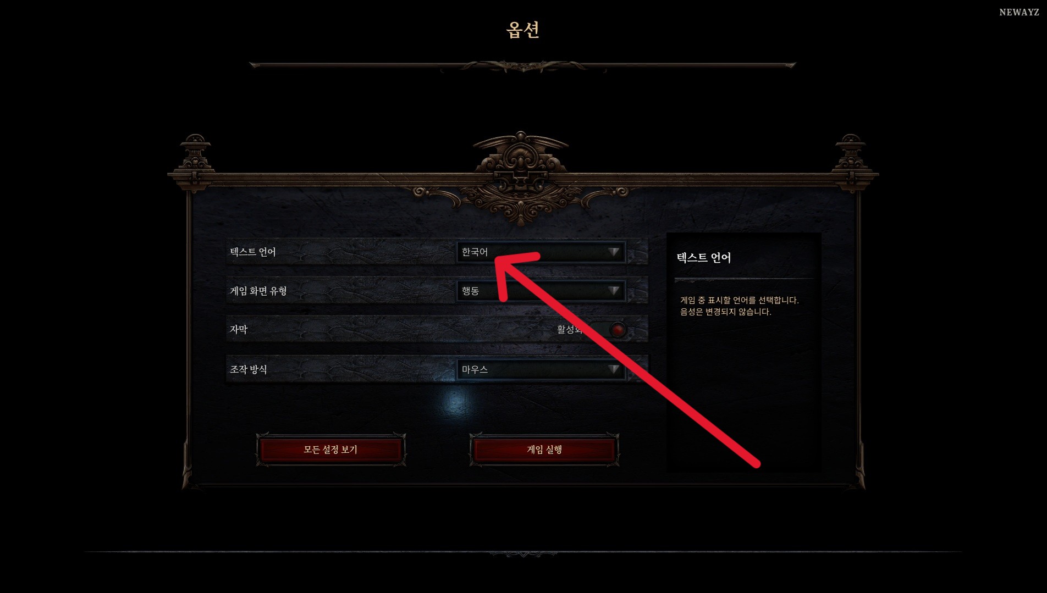Image resolution: width=1047 pixels, height=593 pixels.
Task: Click the right lantern ornament on the frame
Action: tap(851, 163)
